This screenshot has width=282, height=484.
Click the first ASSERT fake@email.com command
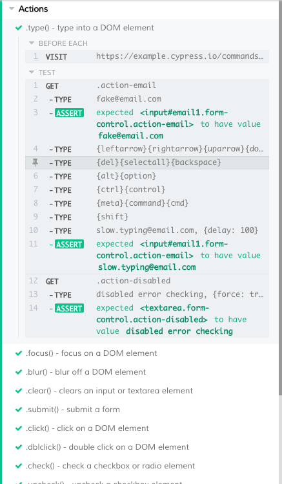[x=147, y=124]
